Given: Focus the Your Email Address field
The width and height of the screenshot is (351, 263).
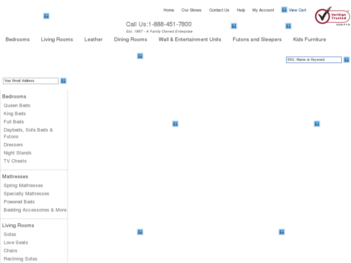Looking at the screenshot, I should coord(31,81).
